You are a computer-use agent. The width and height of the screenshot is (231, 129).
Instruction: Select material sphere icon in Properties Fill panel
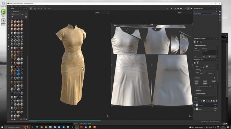click(x=198, y=63)
